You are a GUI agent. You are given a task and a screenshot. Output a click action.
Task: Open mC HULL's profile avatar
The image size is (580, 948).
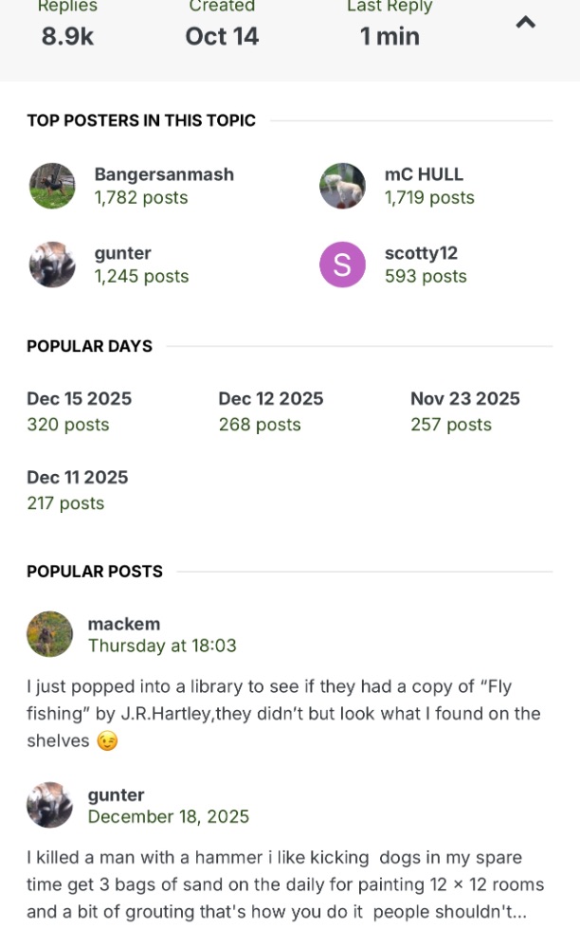point(342,186)
